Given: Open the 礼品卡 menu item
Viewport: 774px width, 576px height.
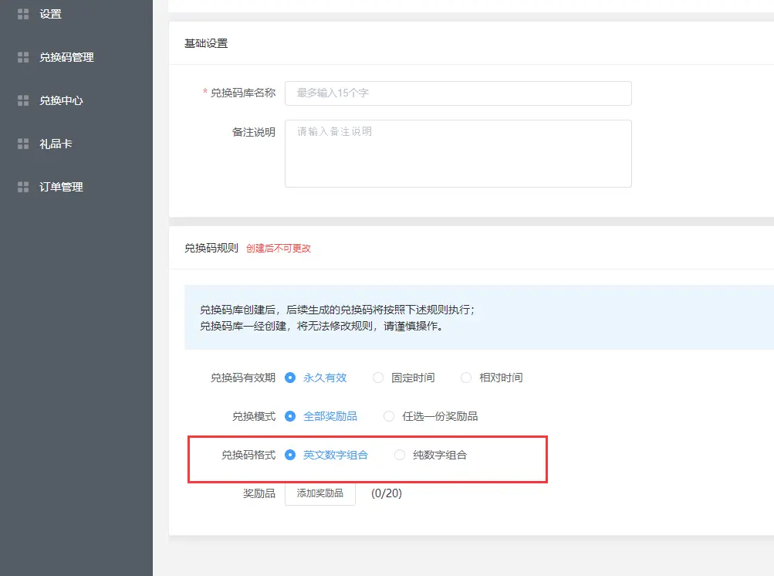Looking at the screenshot, I should click(x=56, y=144).
